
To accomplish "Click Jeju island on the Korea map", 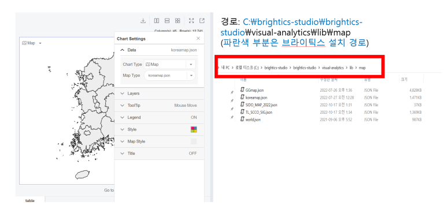I will 82,174.
